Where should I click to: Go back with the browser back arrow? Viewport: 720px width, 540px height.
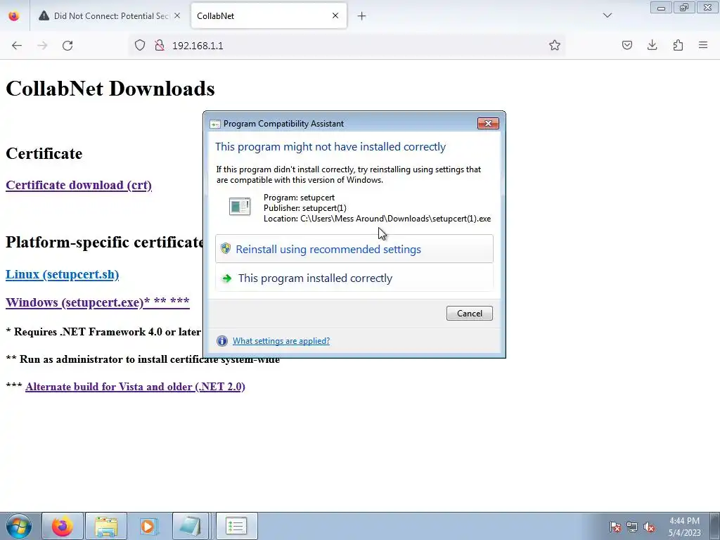tap(17, 46)
